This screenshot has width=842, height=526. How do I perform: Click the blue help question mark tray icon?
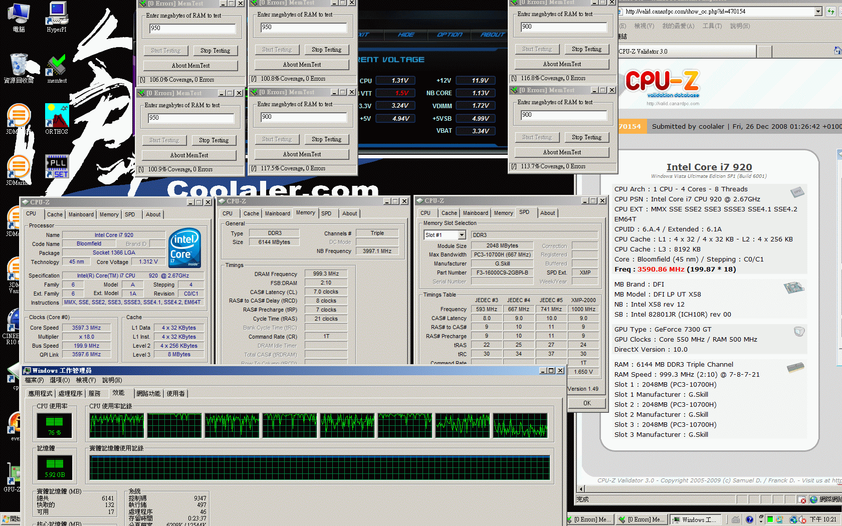749,520
